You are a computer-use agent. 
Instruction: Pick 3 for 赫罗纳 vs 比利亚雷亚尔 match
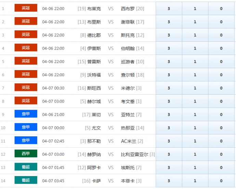click(169, 154)
